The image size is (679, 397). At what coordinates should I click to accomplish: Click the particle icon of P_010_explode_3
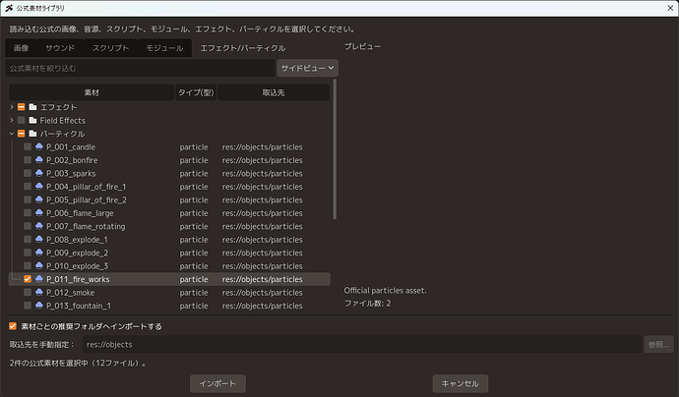pos(39,265)
